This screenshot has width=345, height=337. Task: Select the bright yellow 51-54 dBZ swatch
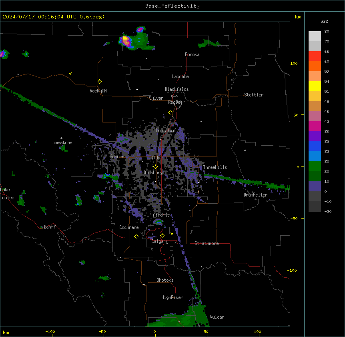click(x=315, y=86)
